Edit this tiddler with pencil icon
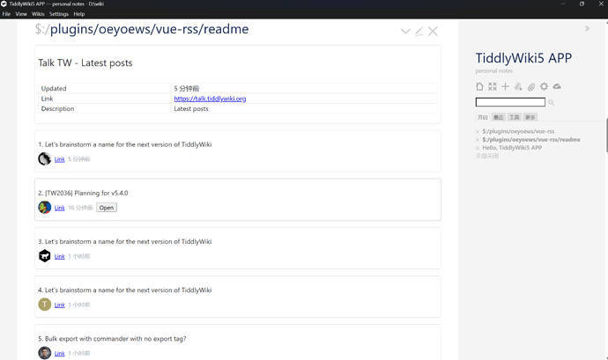This screenshot has width=608, height=360. coord(419,31)
